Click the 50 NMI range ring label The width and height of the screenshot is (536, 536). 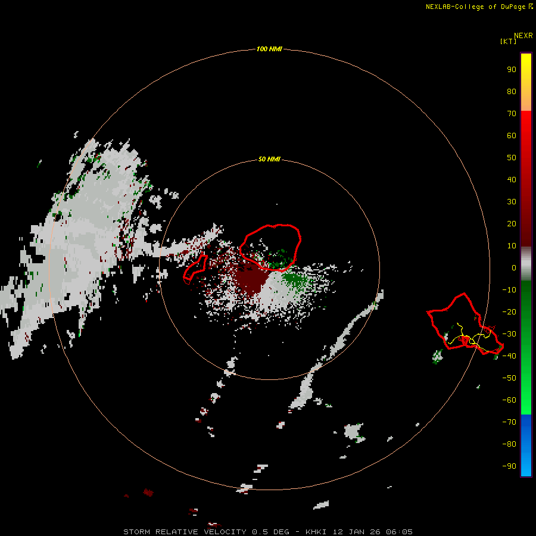(269, 159)
